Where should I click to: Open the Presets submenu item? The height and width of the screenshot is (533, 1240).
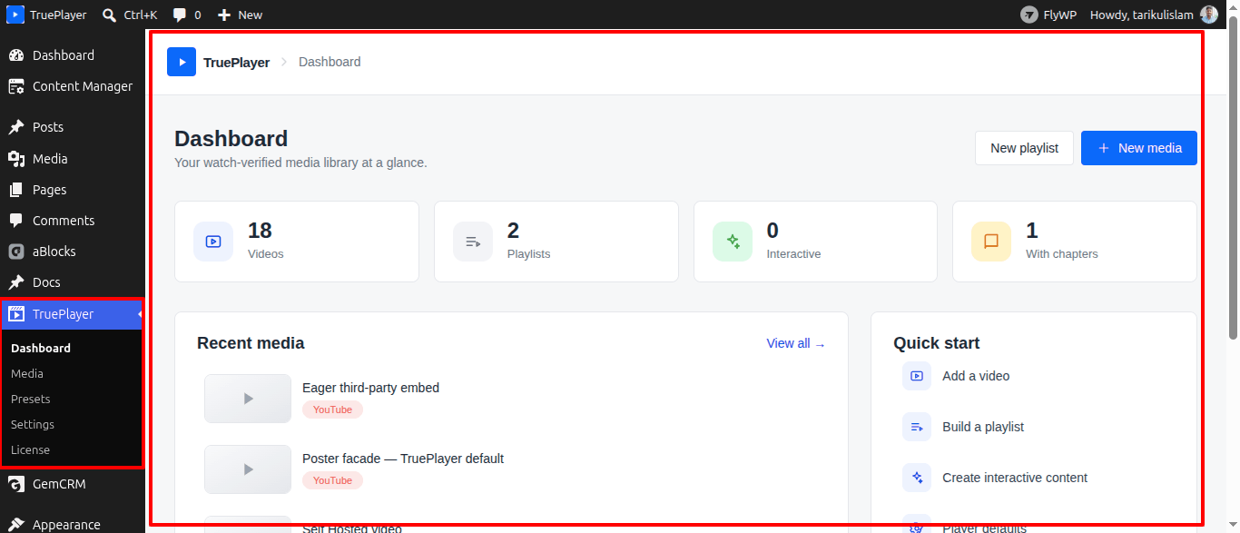[x=31, y=399]
